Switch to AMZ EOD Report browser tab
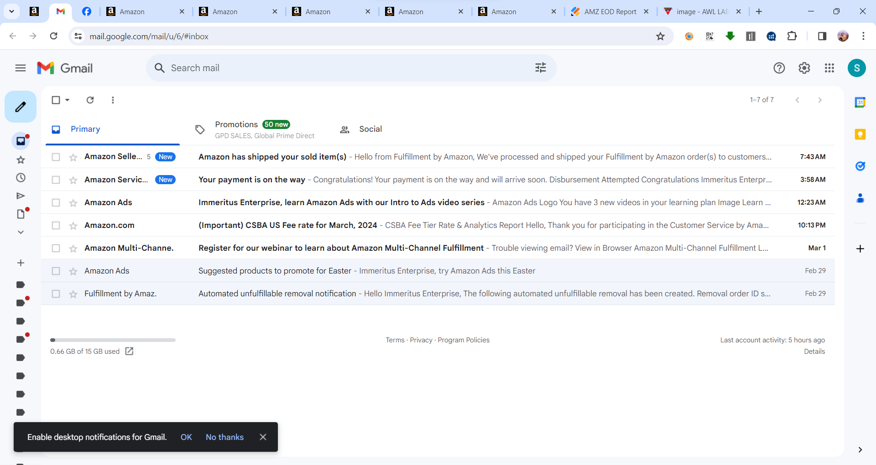This screenshot has height=465, width=876. tap(610, 11)
